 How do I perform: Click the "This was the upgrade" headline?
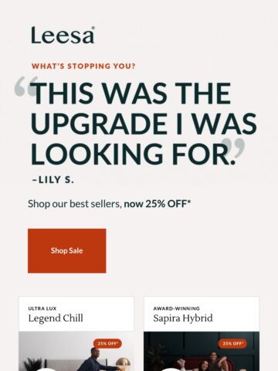click(144, 124)
